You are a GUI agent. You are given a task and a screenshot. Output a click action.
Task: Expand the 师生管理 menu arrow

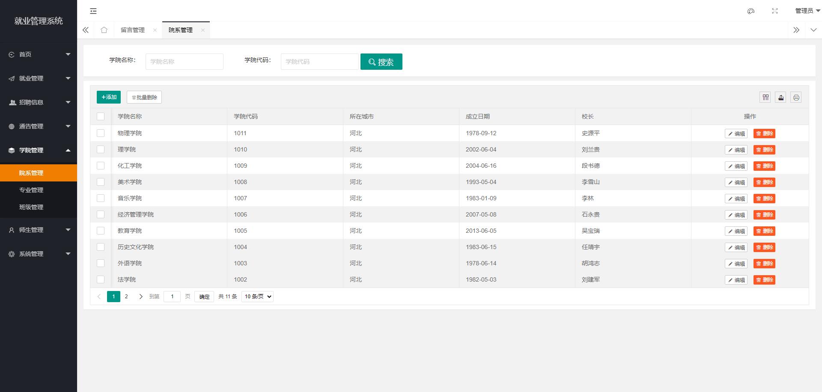(68, 230)
